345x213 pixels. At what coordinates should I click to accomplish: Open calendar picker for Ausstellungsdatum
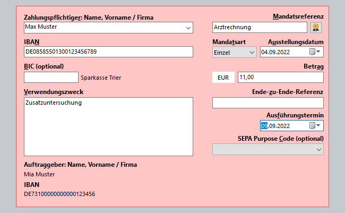(315, 52)
